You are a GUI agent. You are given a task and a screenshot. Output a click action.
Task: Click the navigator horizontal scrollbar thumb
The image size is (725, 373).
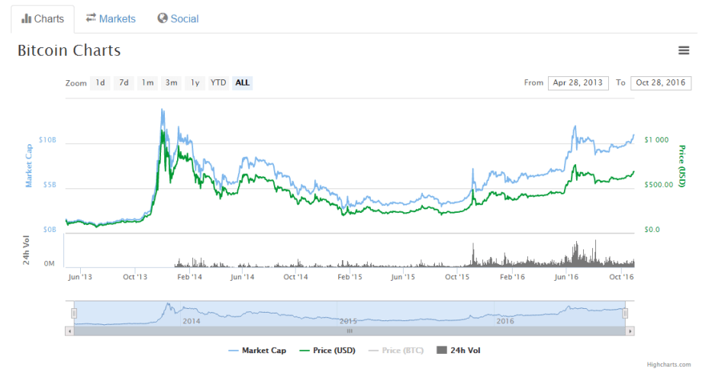[x=350, y=331]
